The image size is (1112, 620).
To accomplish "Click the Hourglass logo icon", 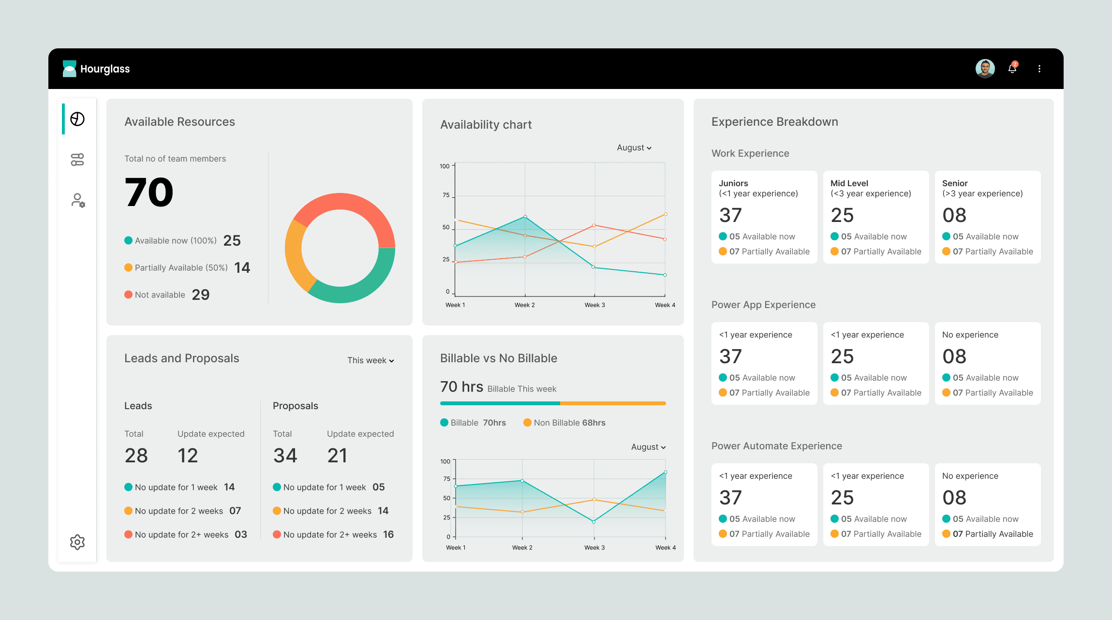I will point(70,69).
